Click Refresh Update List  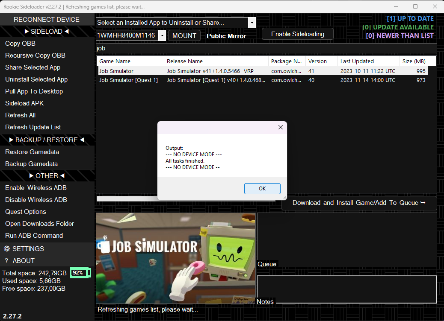pyautogui.click(x=33, y=127)
